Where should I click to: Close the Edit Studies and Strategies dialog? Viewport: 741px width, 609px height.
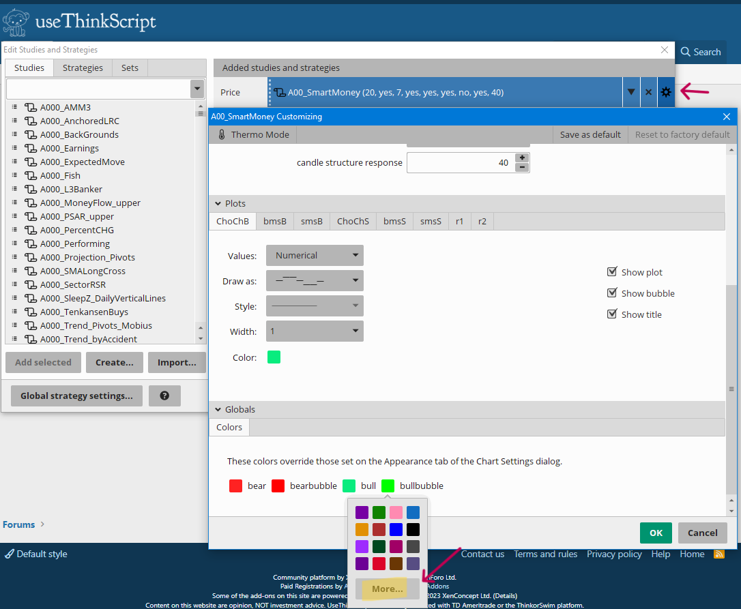coord(665,50)
